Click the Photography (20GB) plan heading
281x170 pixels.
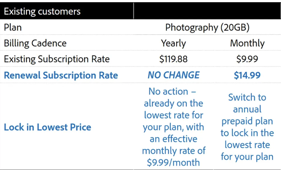[x=207, y=28]
